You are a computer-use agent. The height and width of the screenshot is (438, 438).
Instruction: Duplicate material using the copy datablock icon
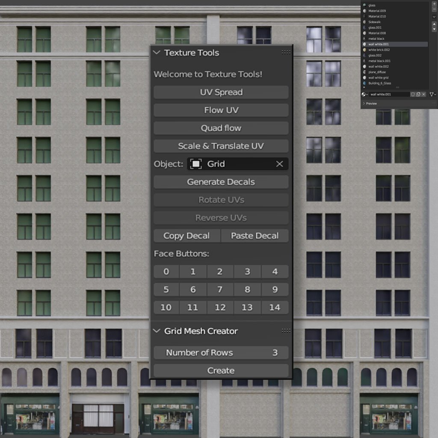pos(418,94)
